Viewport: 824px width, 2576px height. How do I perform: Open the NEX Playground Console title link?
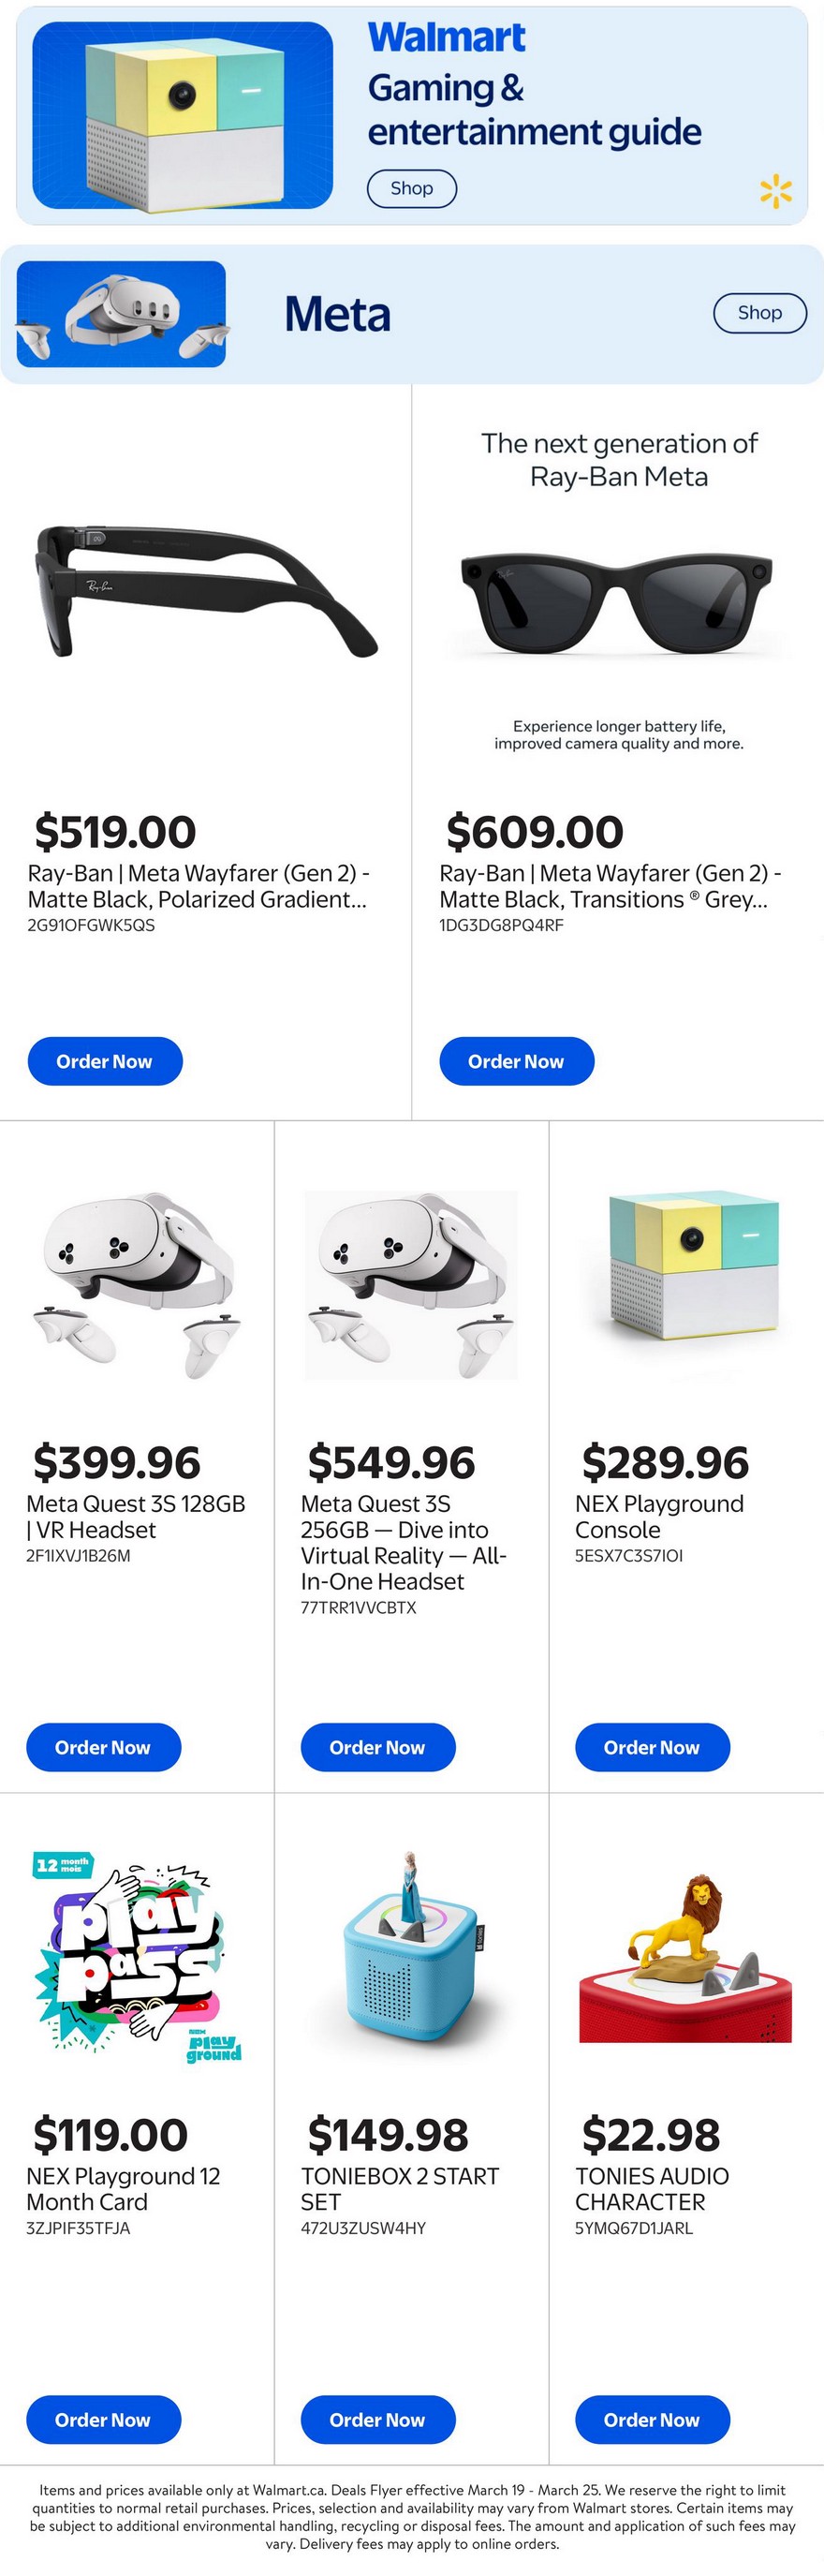[x=658, y=1516]
